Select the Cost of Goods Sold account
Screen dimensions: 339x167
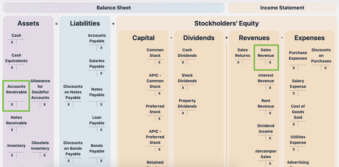(x=298, y=115)
